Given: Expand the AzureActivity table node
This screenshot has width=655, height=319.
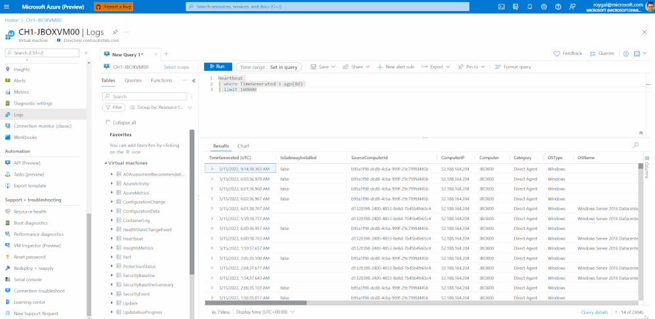Looking at the screenshot, I should [111, 183].
